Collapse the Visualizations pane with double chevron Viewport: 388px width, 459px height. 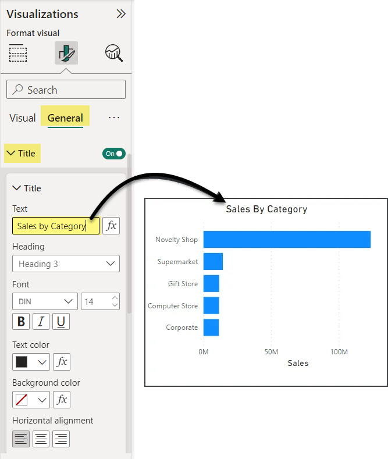pos(121,14)
